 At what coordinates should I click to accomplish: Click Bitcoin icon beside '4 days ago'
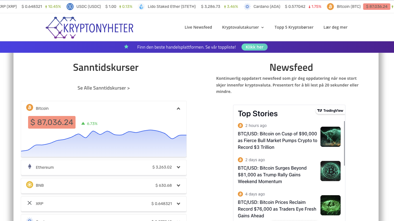pos(240,194)
